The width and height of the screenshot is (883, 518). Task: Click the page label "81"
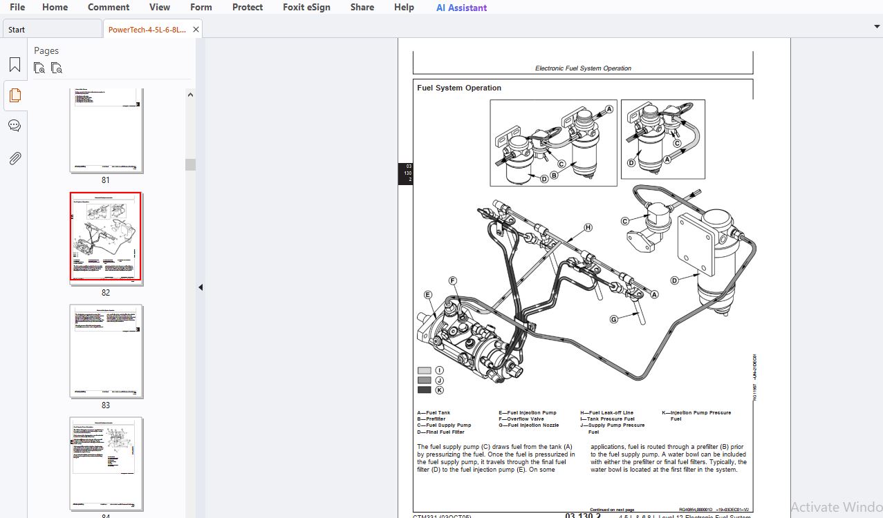tap(106, 180)
